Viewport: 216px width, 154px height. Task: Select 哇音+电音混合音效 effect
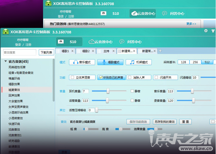(x=21, y=73)
